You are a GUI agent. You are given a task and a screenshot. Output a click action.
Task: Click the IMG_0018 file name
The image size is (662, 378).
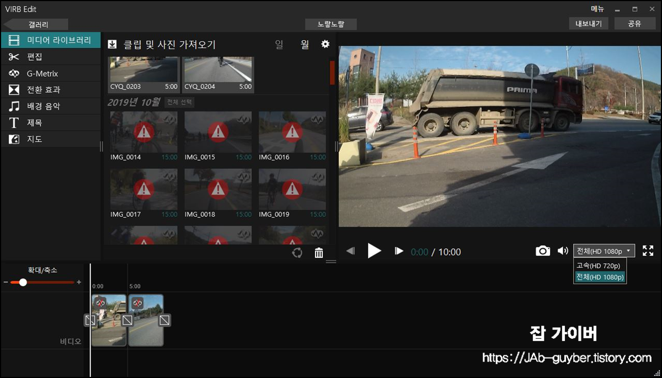coord(200,214)
